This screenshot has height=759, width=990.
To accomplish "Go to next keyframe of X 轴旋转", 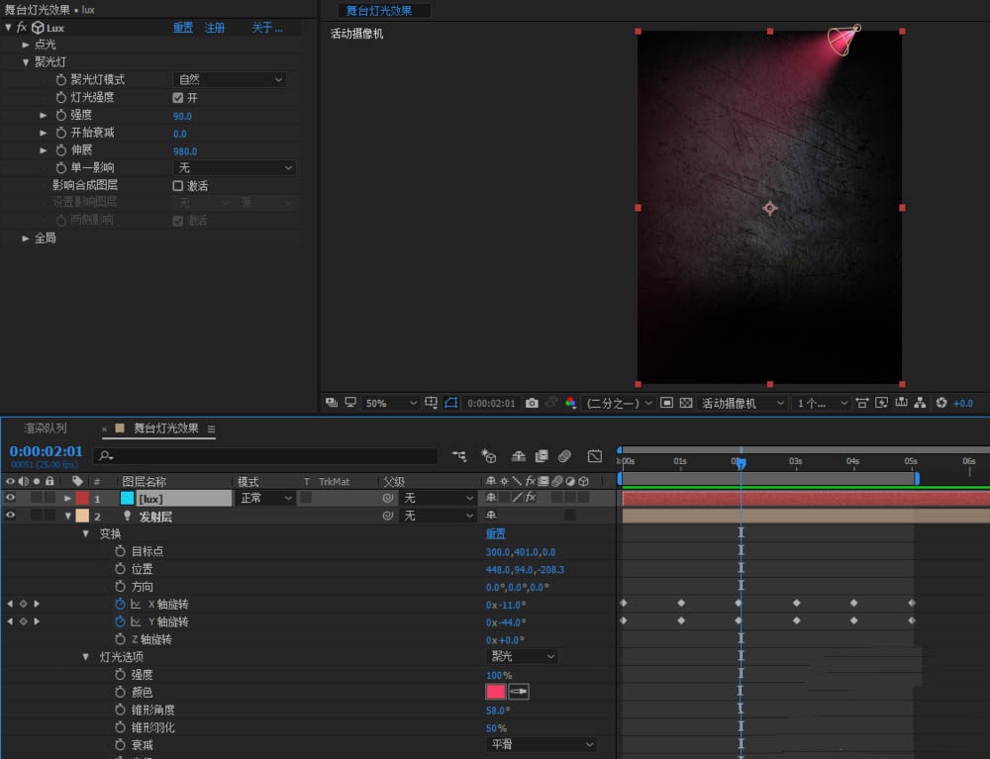I will point(37,604).
